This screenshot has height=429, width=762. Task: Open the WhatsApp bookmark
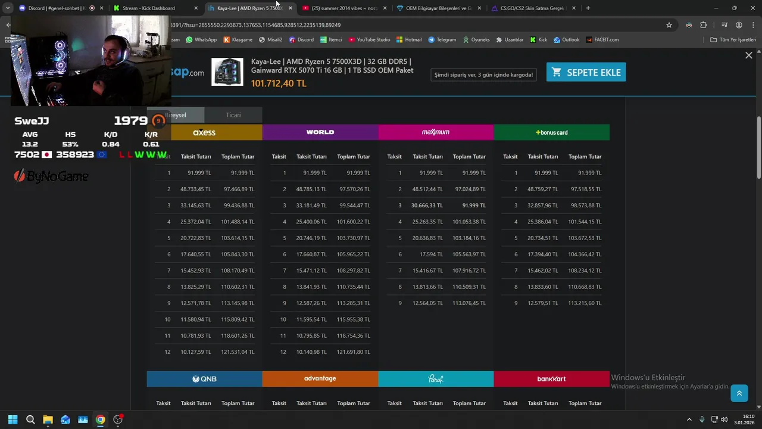pyautogui.click(x=201, y=40)
